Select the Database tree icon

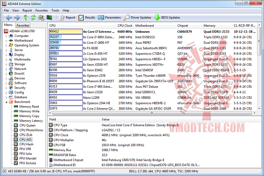pos(11,97)
